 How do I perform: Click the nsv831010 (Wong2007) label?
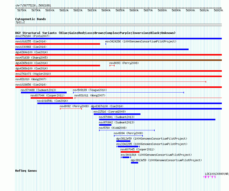click(x=31, y=79)
